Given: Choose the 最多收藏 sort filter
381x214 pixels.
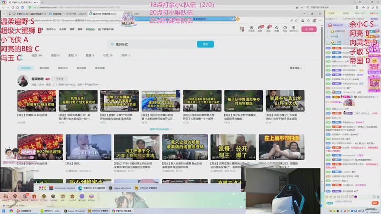Looking at the screenshot, I should [100, 68].
